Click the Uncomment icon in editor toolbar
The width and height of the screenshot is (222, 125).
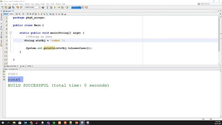point(65,14)
